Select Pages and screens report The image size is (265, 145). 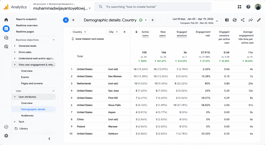click(x=32, y=83)
